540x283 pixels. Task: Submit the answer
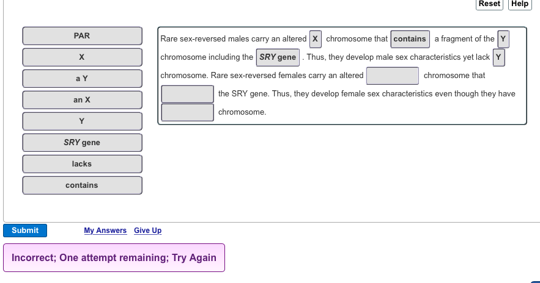24,231
